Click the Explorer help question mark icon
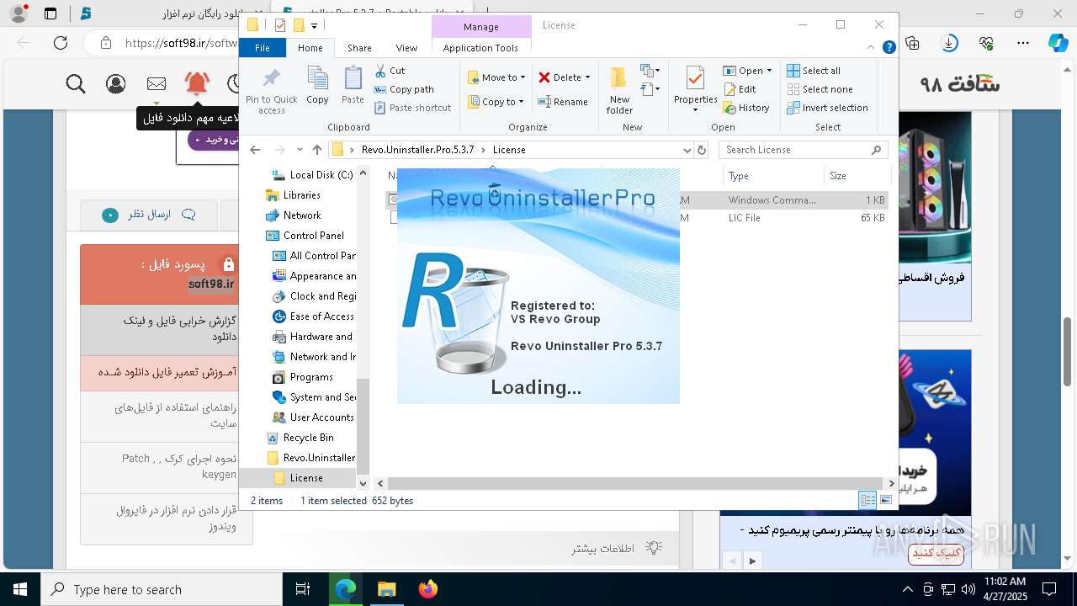 pos(889,48)
